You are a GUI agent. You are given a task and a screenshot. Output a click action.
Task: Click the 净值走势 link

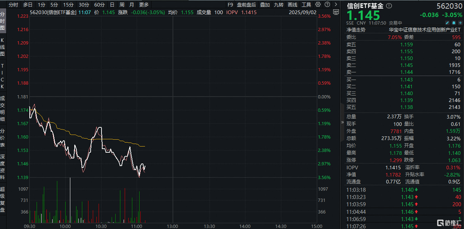(356, 30)
